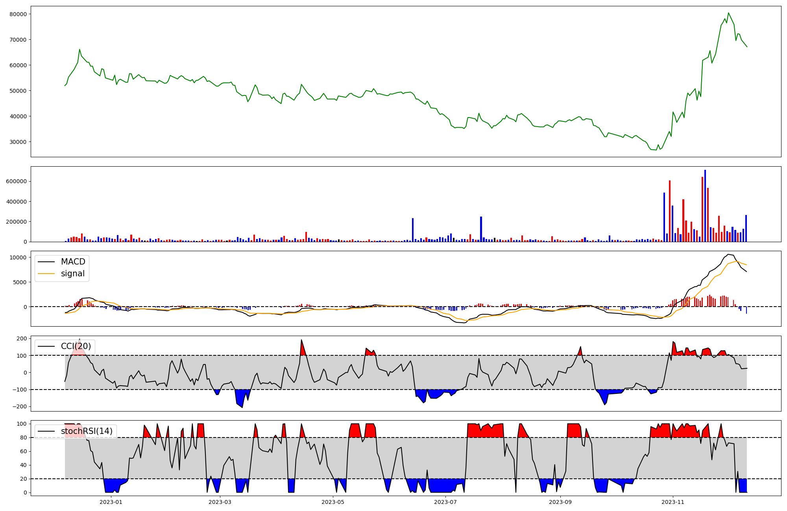Click the signal legend label
Viewport: 787px width, 511px height.
pos(73,274)
